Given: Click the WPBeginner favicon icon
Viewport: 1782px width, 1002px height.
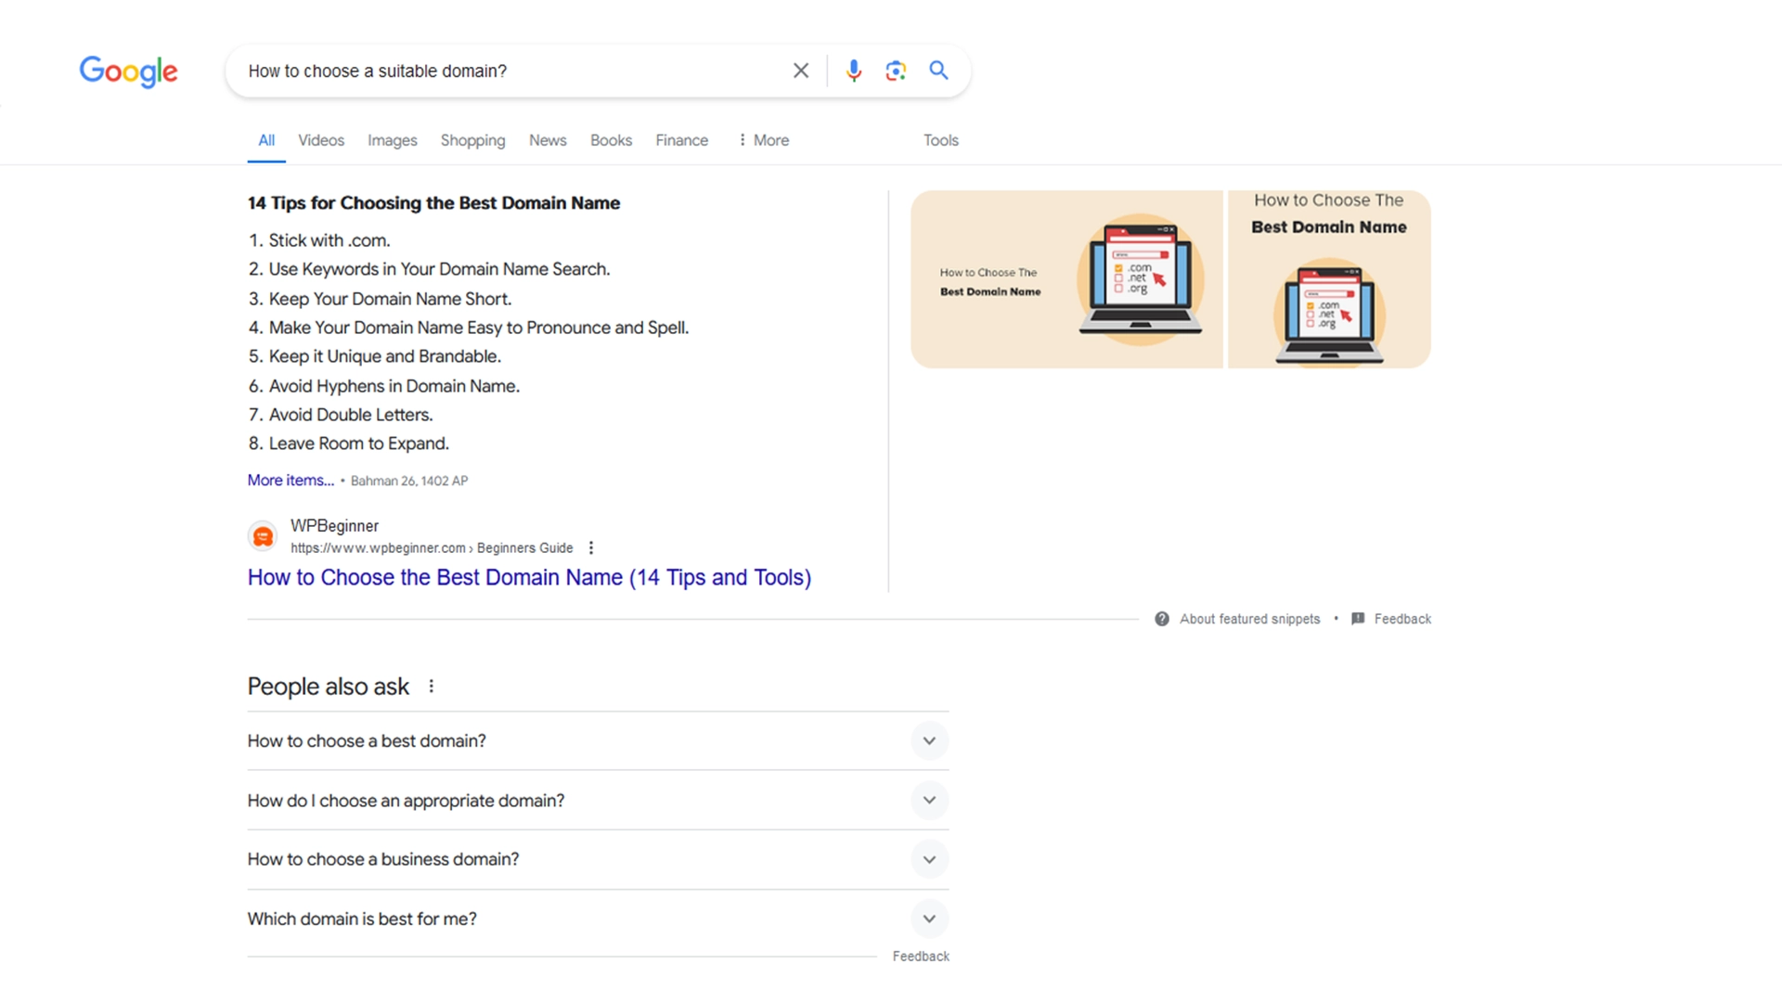Looking at the screenshot, I should [x=264, y=536].
